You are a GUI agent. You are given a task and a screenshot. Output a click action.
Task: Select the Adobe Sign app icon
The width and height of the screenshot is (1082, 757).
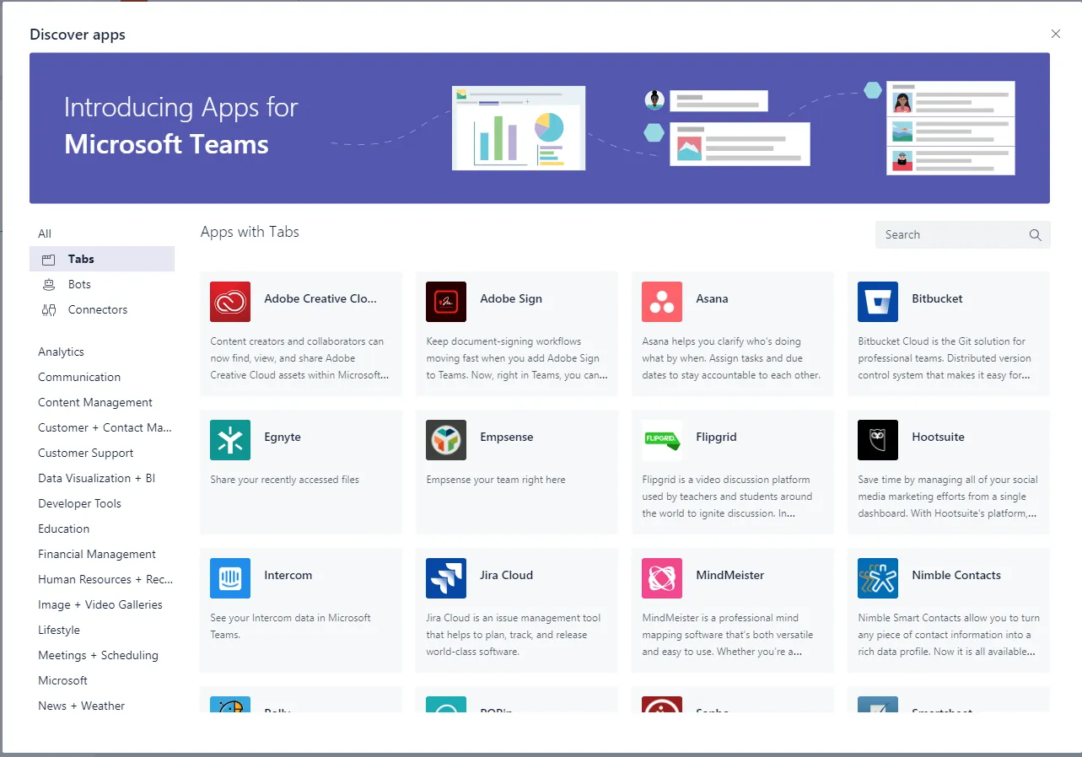pyautogui.click(x=446, y=302)
